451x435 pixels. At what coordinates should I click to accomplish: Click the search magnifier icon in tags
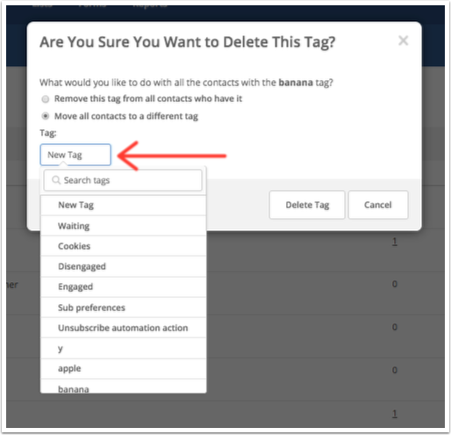click(x=56, y=180)
